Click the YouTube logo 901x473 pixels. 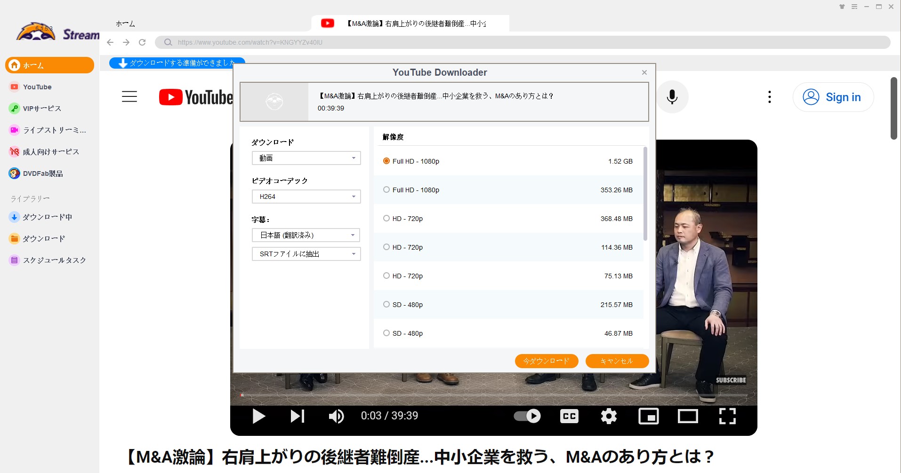pyautogui.click(x=196, y=97)
